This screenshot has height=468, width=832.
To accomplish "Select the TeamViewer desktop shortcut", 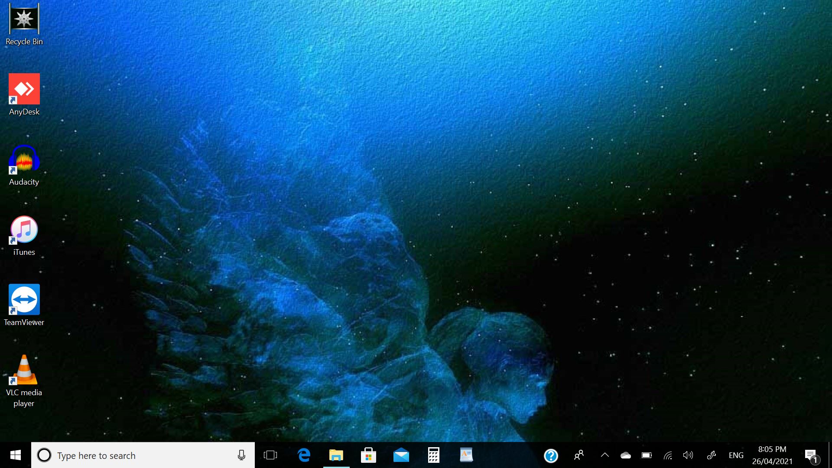I will point(24,305).
